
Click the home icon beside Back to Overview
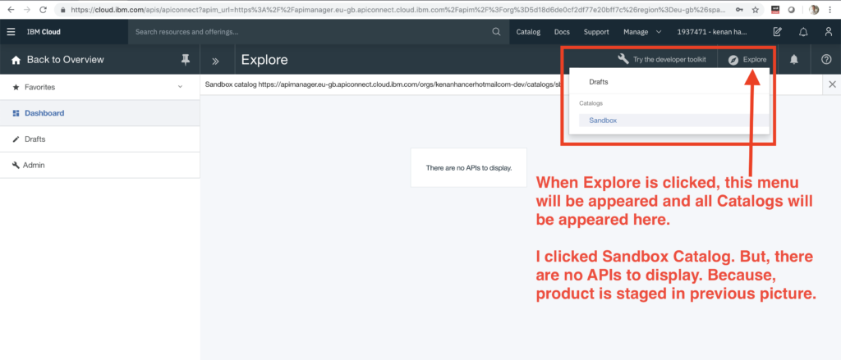[16, 60]
